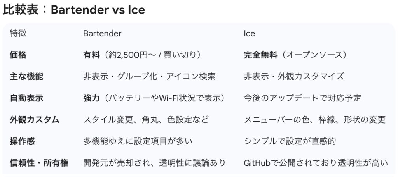Select the 自動表示 row label

click(26, 98)
